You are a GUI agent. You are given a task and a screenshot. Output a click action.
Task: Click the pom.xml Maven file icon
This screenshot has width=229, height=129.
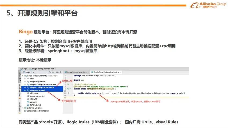tap(28, 102)
